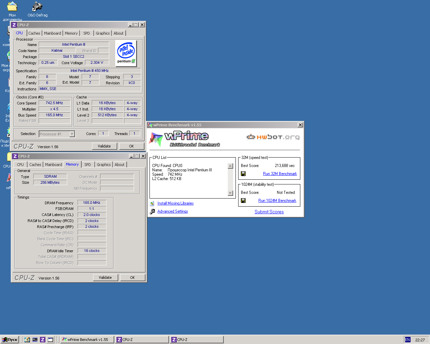Open the Advanced Settings link
The width and height of the screenshot is (430, 344).
click(173, 211)
